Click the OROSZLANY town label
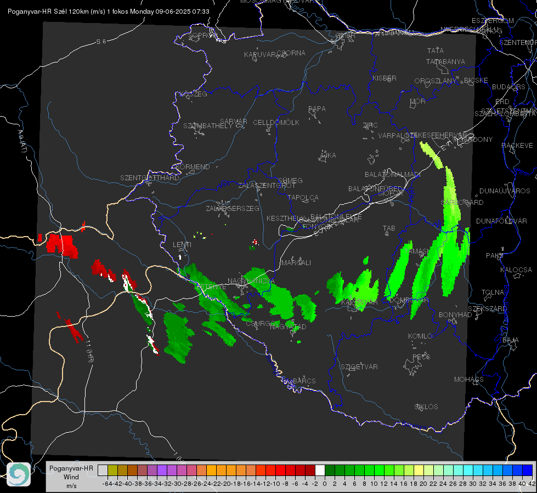The height and width of the screenshot is (493, 537). click(x=436, y=81)
